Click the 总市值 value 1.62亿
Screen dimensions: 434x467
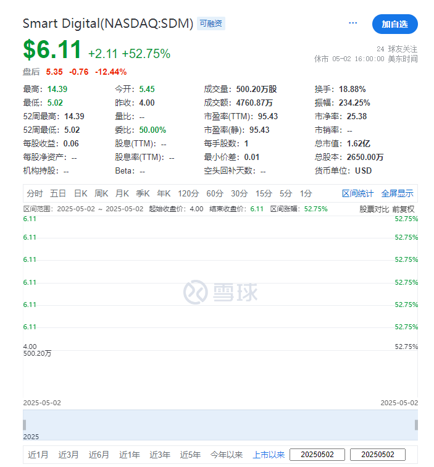point(359,143)
